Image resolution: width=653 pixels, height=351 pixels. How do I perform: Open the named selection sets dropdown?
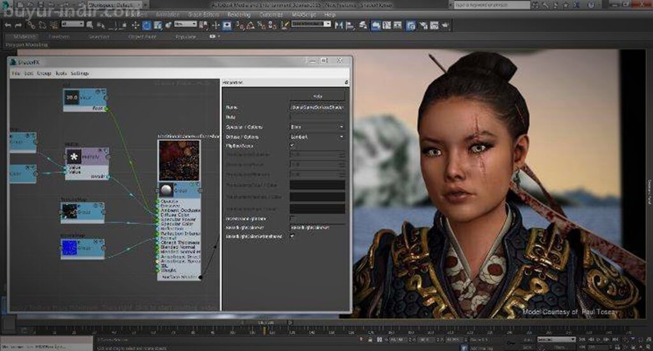click(311, 24)
